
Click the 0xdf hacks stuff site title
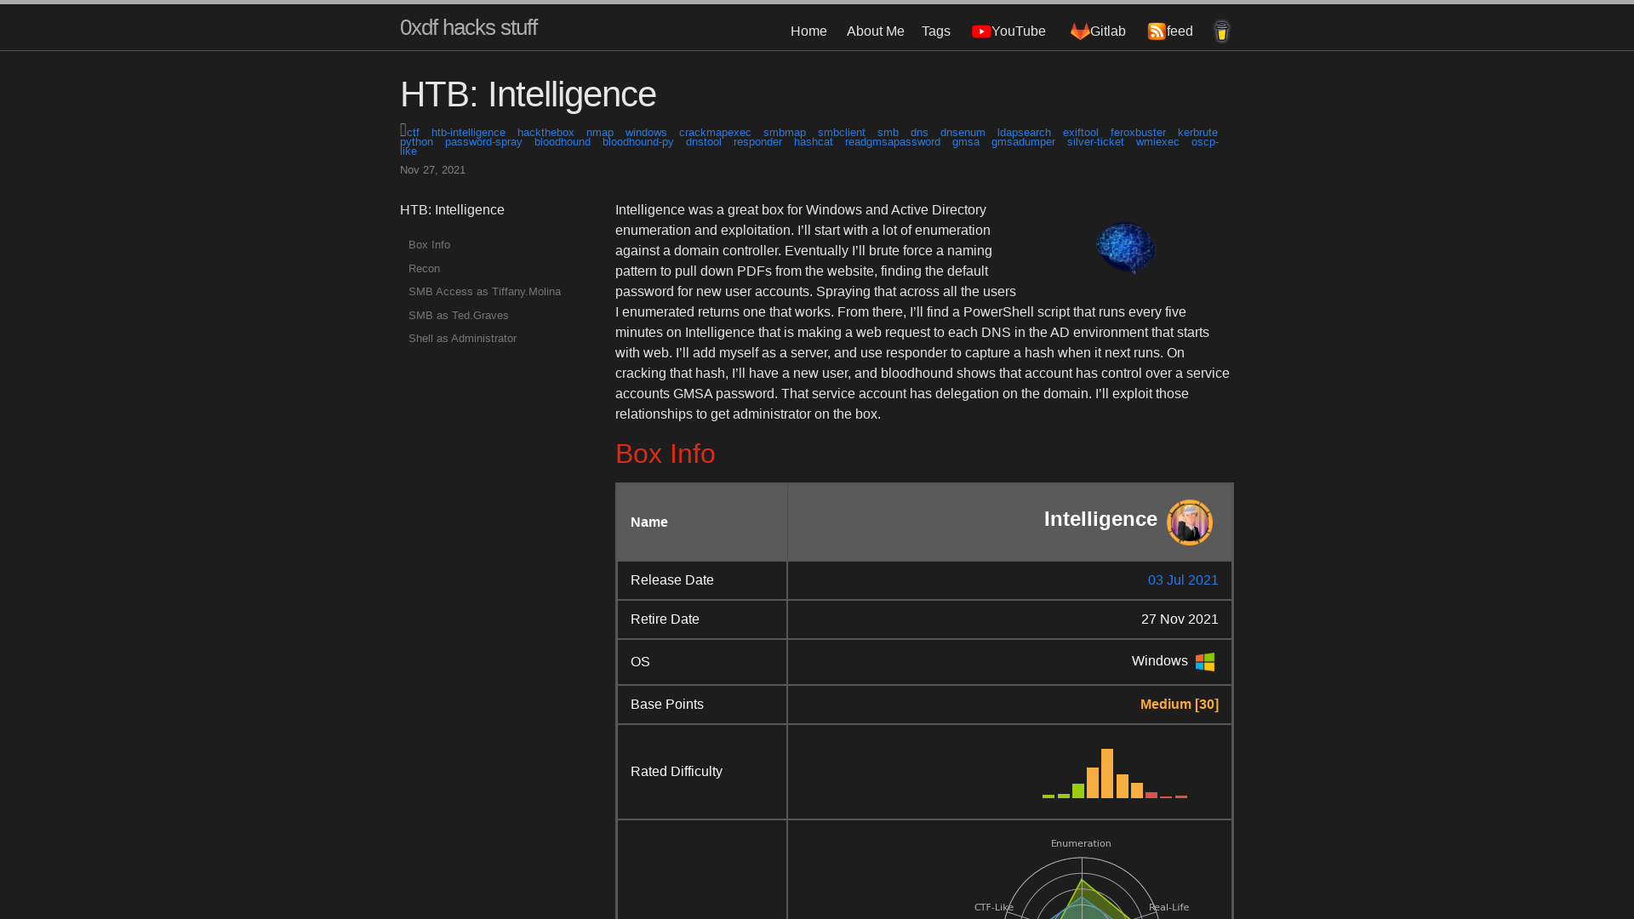pyautogui.click(x=468, y=28)
